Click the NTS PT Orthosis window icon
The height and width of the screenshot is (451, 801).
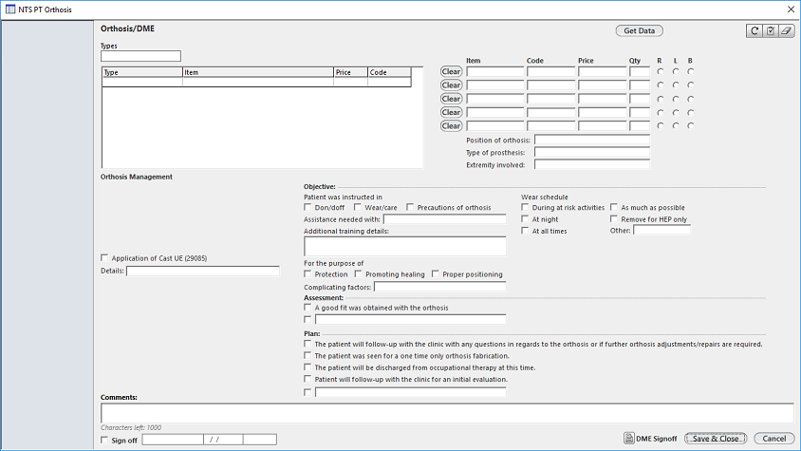click(x=10, y=9)
